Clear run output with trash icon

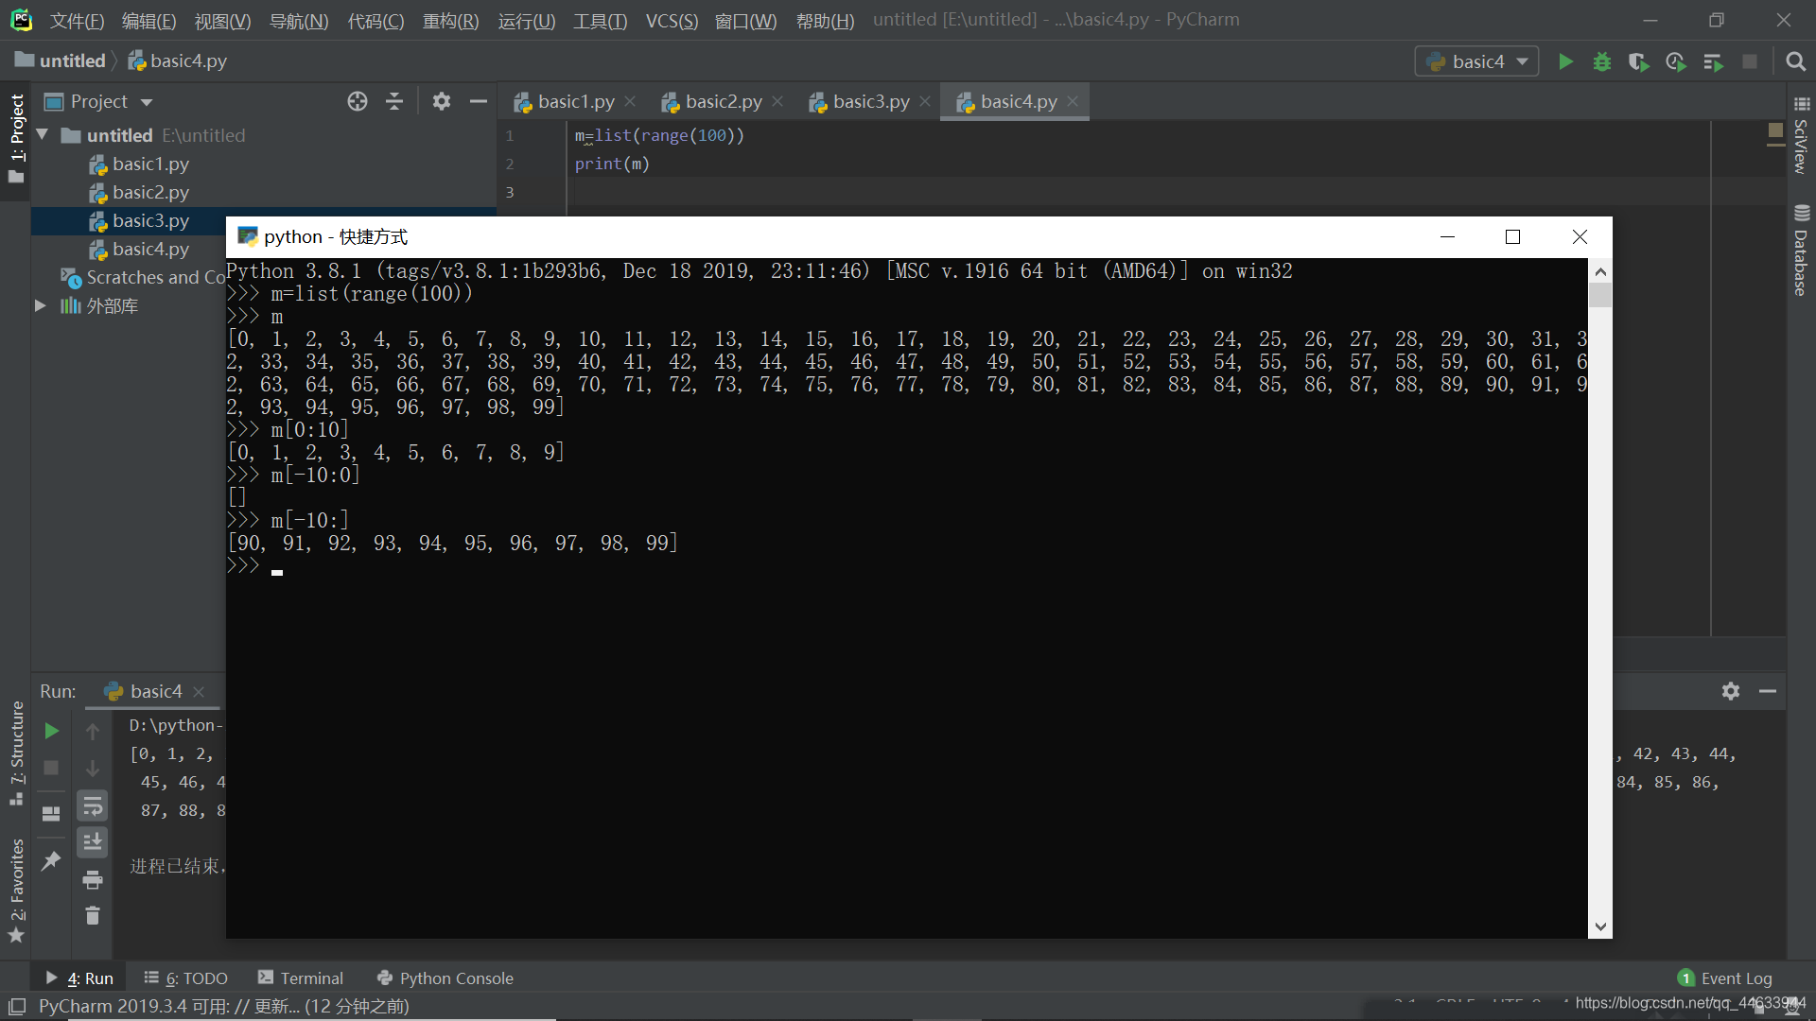(93, 915)
